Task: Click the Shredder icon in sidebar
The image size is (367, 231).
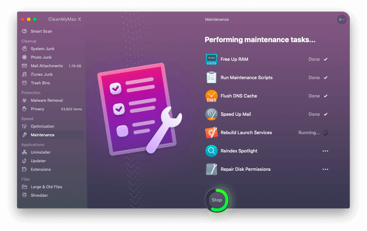Action: (24, 195)
